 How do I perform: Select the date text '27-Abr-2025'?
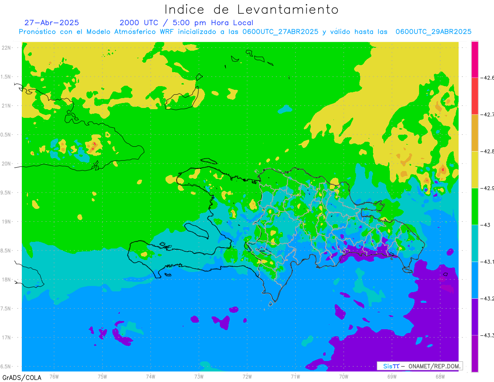pos(52,23)
